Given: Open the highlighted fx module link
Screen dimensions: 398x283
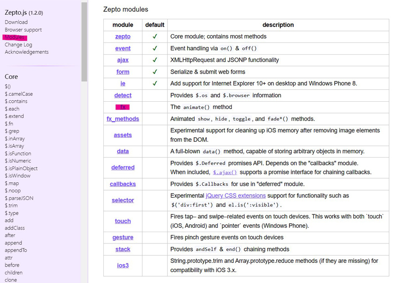Looking at the screenshot, I should (123, 107).
